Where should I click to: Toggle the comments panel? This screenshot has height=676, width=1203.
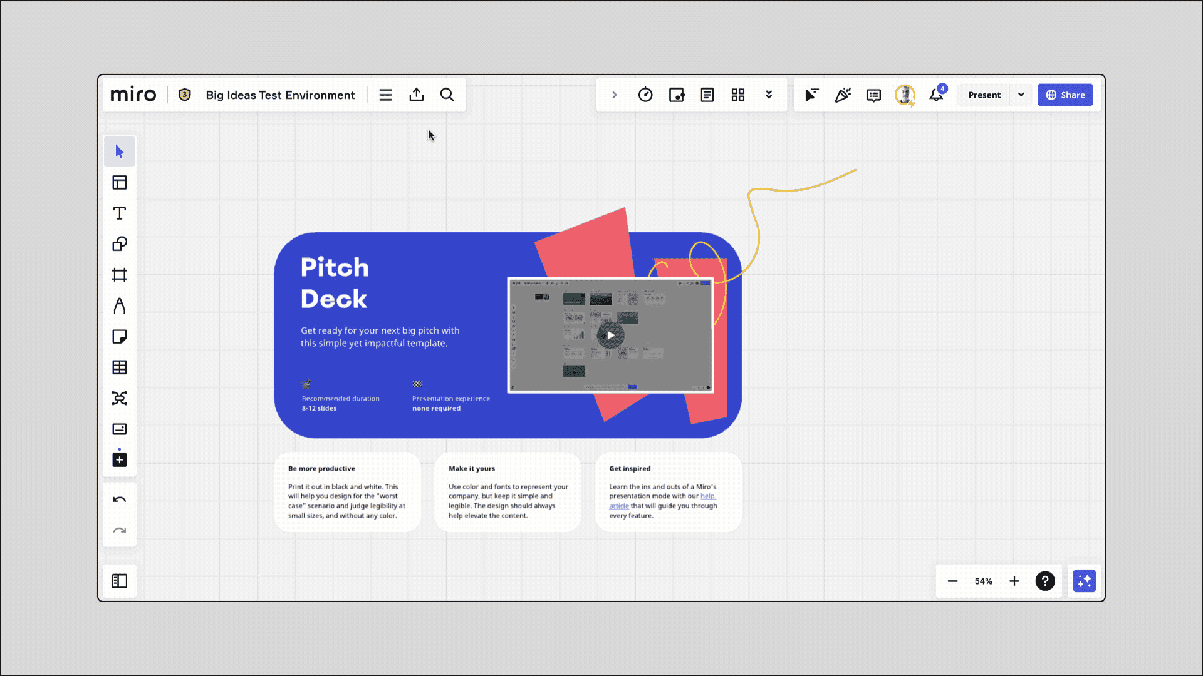873,95
